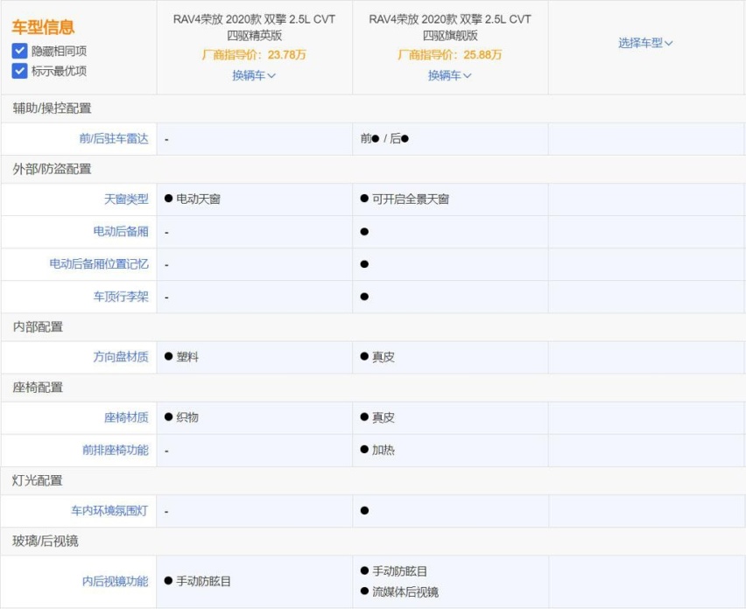
Task: Open 换辆车 dropdown under 四驱旗舰版
Action: tap(449, 75)
